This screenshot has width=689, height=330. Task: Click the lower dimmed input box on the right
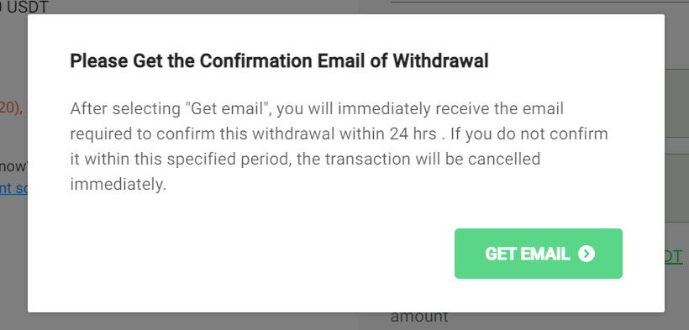coord(676,188)
